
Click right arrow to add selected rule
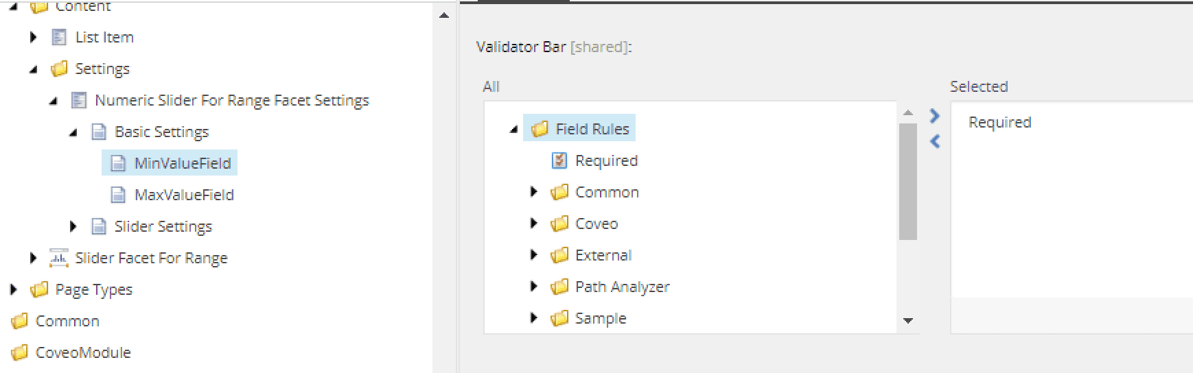pyautogui.click(x=934, y=116)
